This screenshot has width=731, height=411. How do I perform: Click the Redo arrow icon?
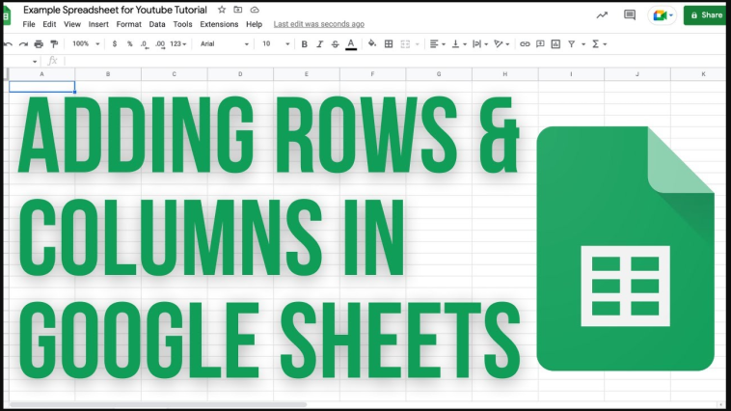pyautogui.click(x=23, y=44)
